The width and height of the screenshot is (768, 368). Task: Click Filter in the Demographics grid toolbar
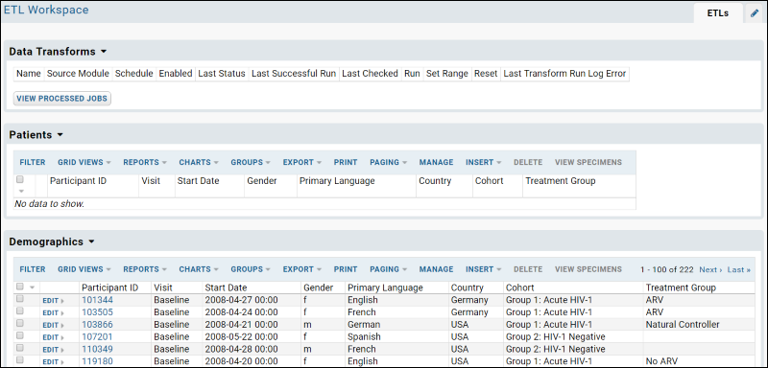[33, 269]
